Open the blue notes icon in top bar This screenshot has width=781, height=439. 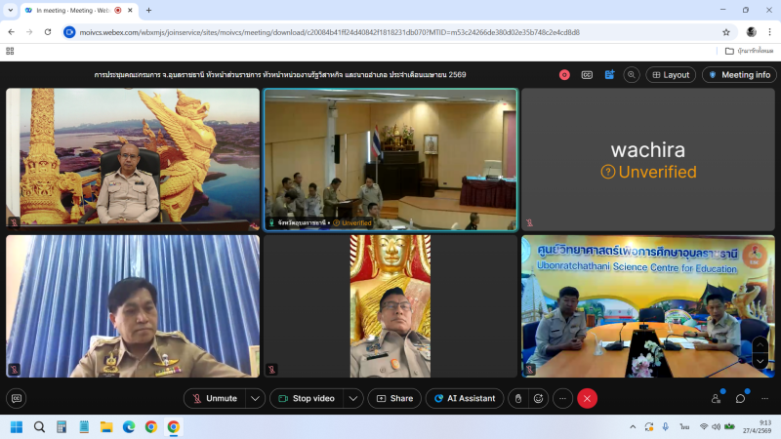point(609,74)
